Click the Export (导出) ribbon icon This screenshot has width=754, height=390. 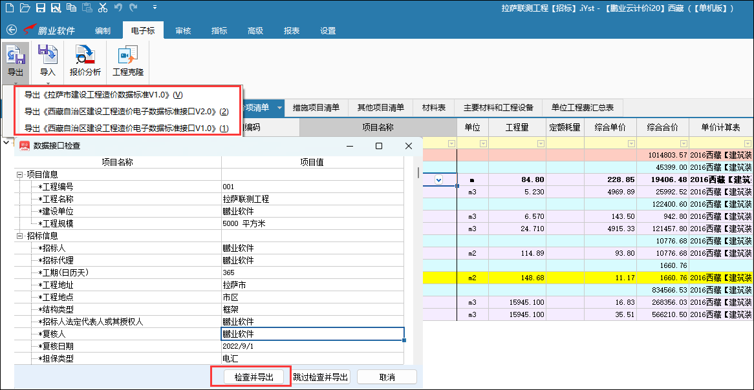pyautogui.click(x=16, y=60)
